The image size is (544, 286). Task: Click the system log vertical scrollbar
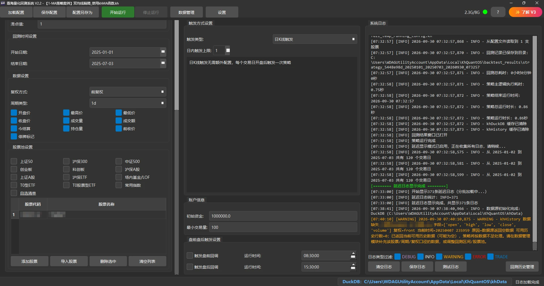535,143
